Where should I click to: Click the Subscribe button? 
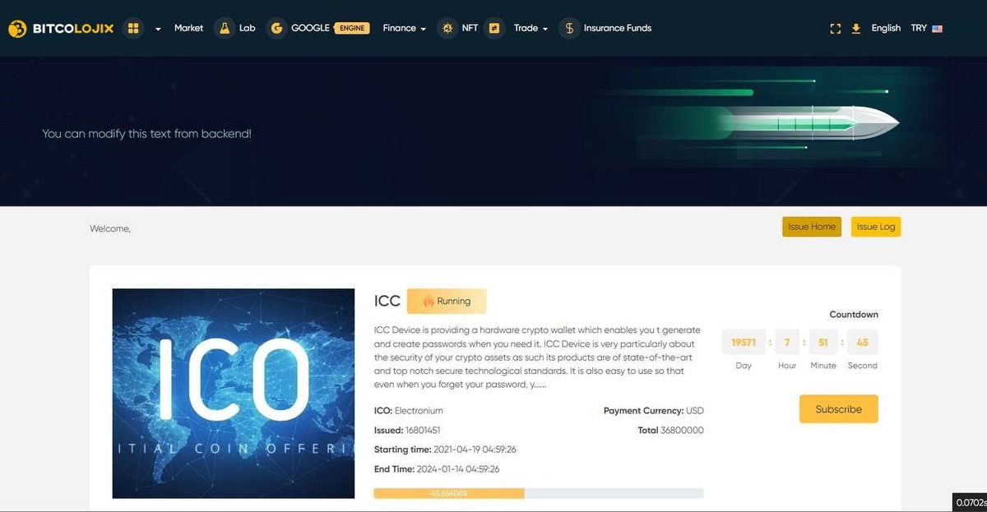[x=838, y=408]
